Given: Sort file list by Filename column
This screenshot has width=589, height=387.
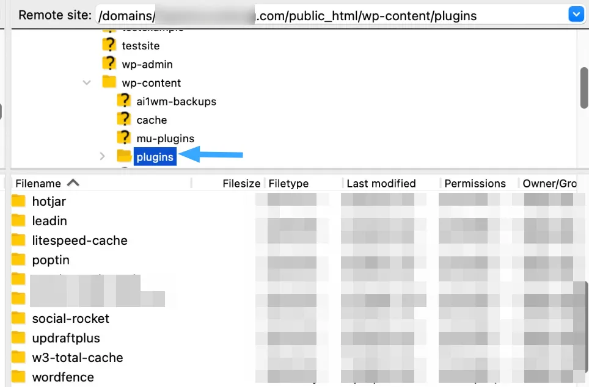Looking at the screenshot, I should tap(38, 184).
